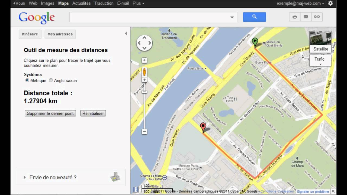347x195 pixels.
Task: Open the Trafic layers dropdown
Action: [320, 60]
